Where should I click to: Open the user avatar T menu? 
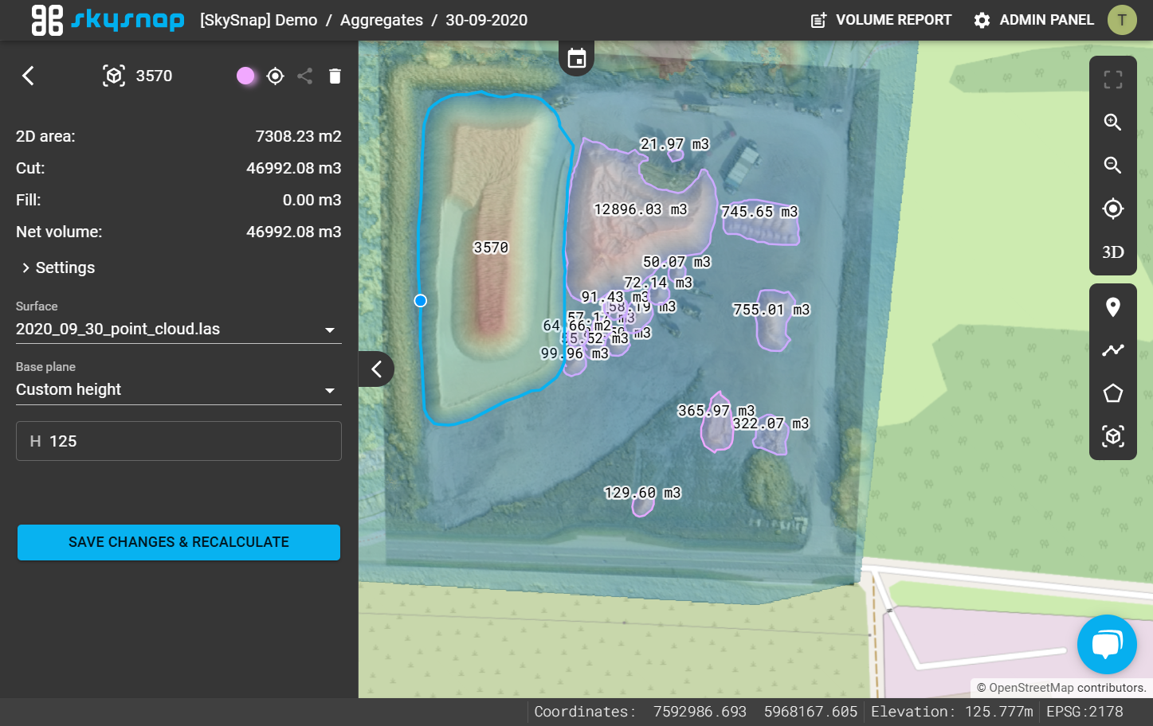pyautogui.click(x=1122, y=20)
